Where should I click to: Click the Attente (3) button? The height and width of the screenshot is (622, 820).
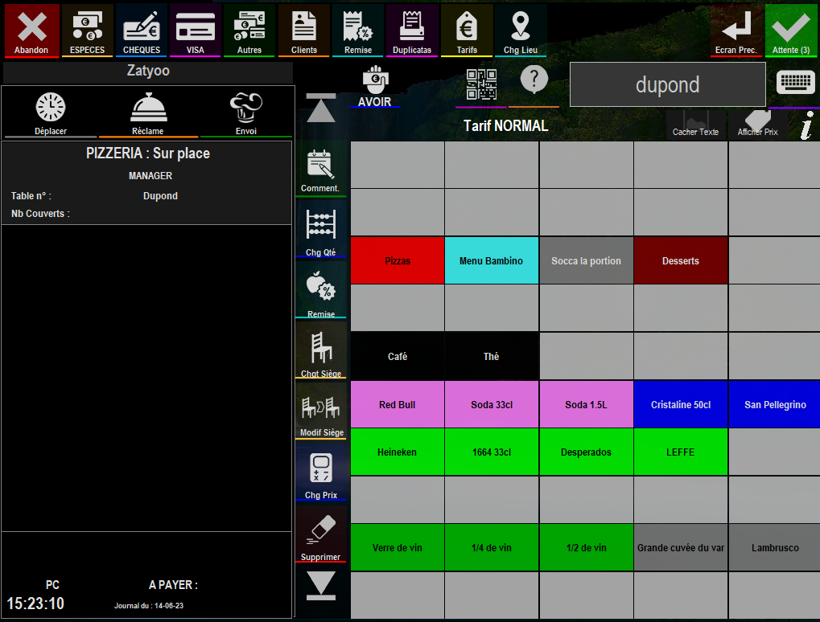coord(791,31)
